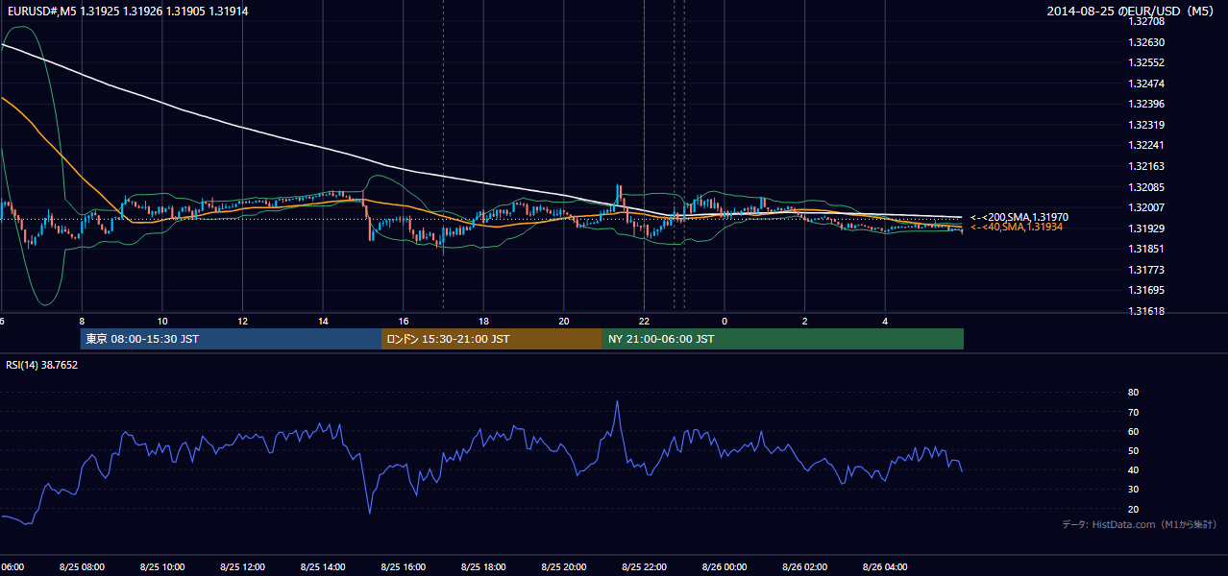Click the bottom time label 8/25 12:00
This screenshot has width=1228, height=576.
tap(242, 567)
